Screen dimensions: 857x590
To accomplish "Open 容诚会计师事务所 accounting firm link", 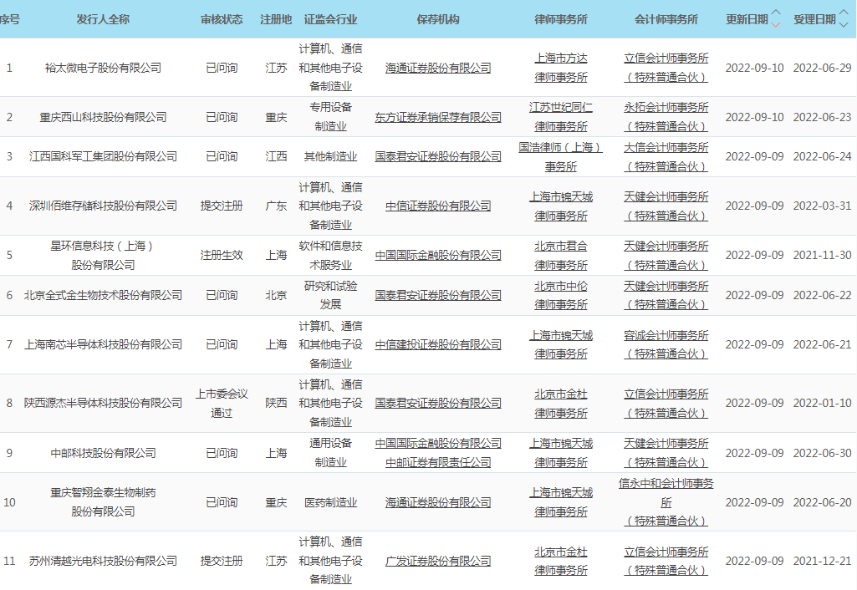I will click(666, 344).
